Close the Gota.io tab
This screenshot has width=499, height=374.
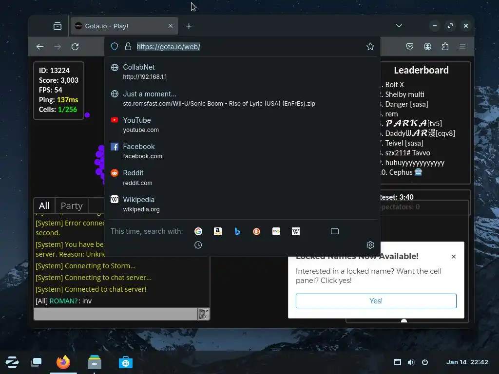coord(171,26)
